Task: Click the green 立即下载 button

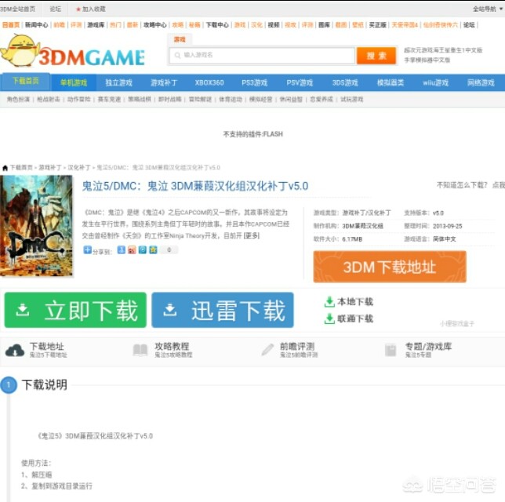Action: point(75,311)
